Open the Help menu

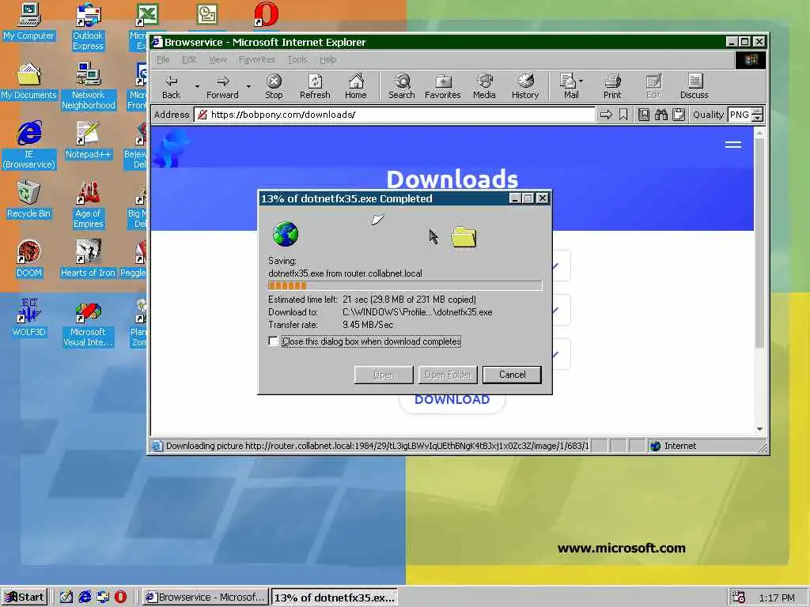(x=328, y=59)
